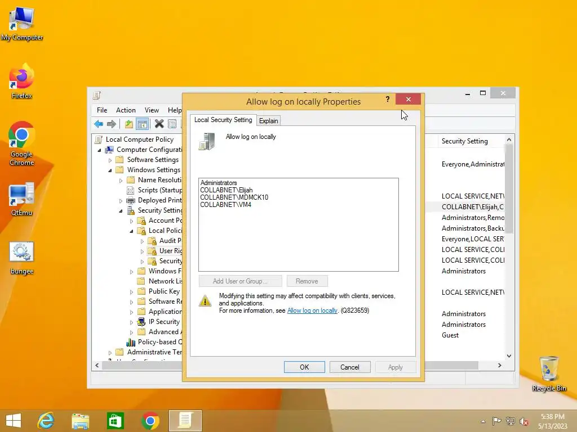Click the help question mark in the dialog title

(x=388, y=99)
